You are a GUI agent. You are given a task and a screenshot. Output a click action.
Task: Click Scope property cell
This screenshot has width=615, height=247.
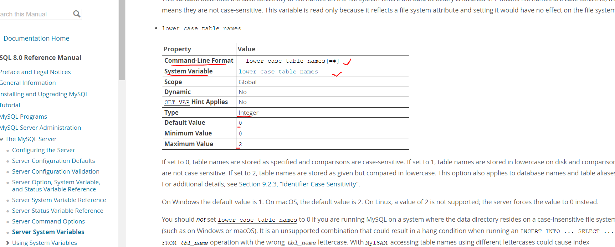(x=199, y=82)
